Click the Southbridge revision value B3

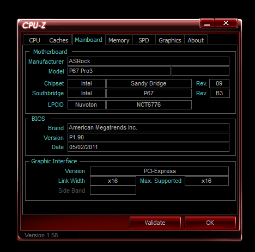click(220, 93)
